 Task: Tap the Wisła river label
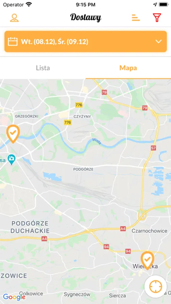[97, 141]
